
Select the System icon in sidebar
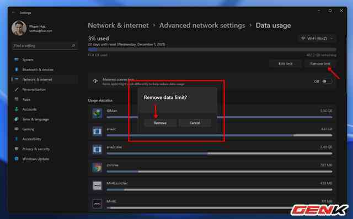coord(17,59)
